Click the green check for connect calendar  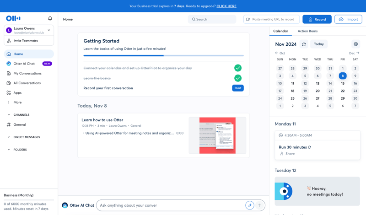[238, 68]
